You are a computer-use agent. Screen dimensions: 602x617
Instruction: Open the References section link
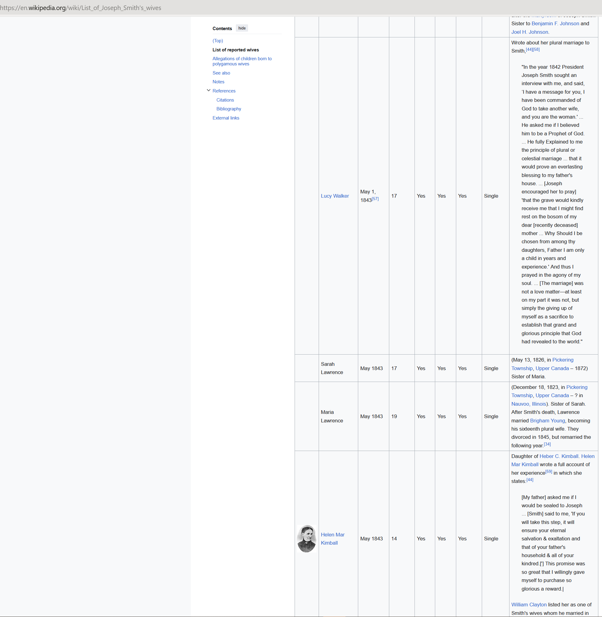(x=224, y=91)
